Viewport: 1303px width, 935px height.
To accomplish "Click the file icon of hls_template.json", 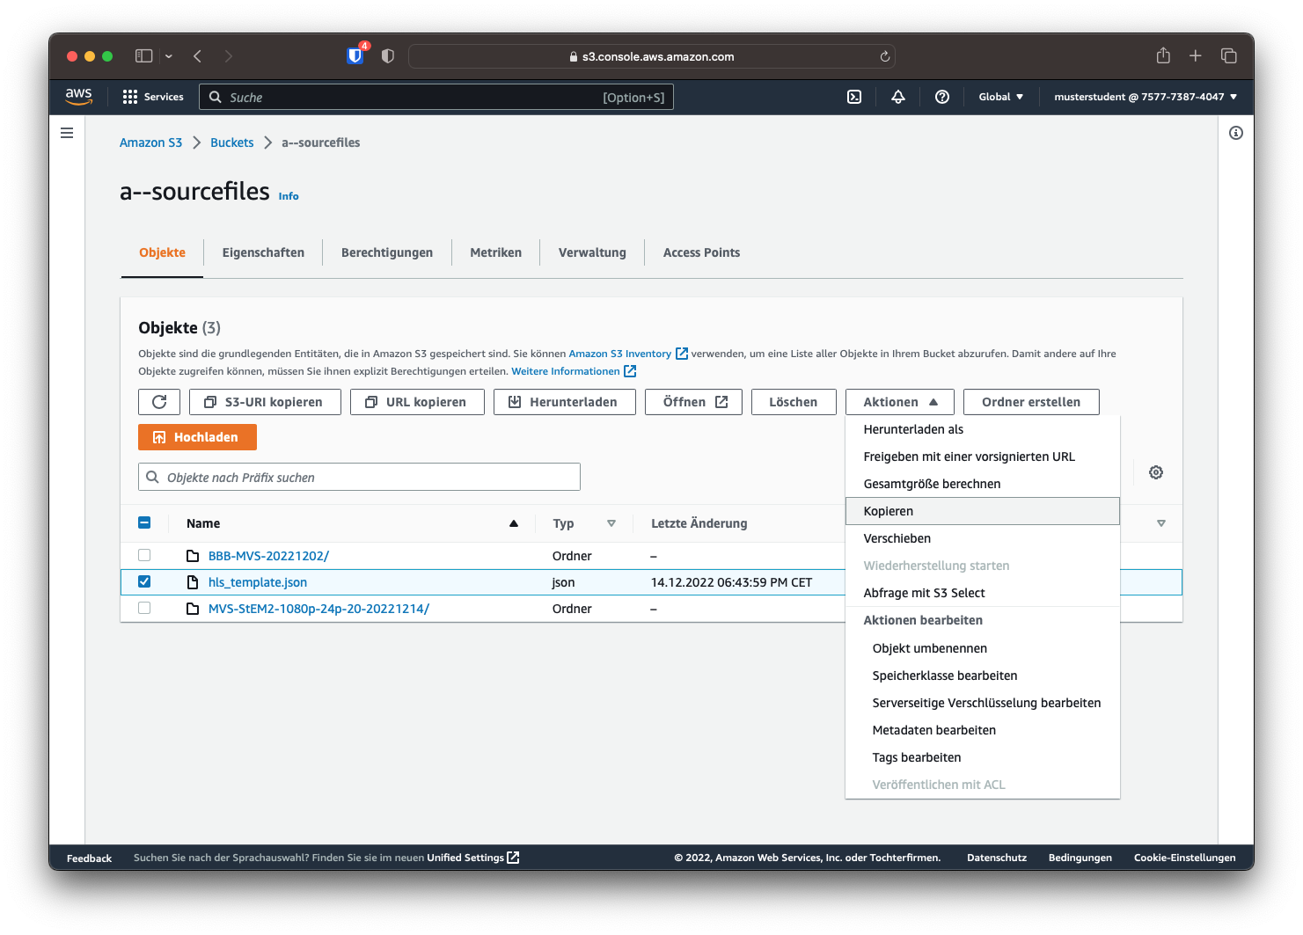I will tap(193, 582).
